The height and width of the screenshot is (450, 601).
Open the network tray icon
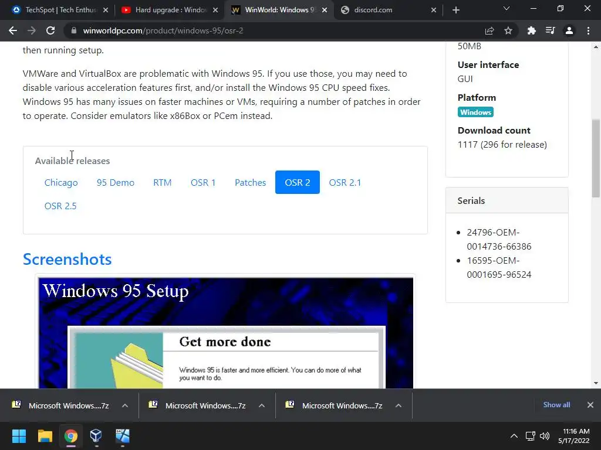[531, 436]
